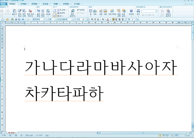
Task: Open the font color 가 picker
Action: click(108, 19)
